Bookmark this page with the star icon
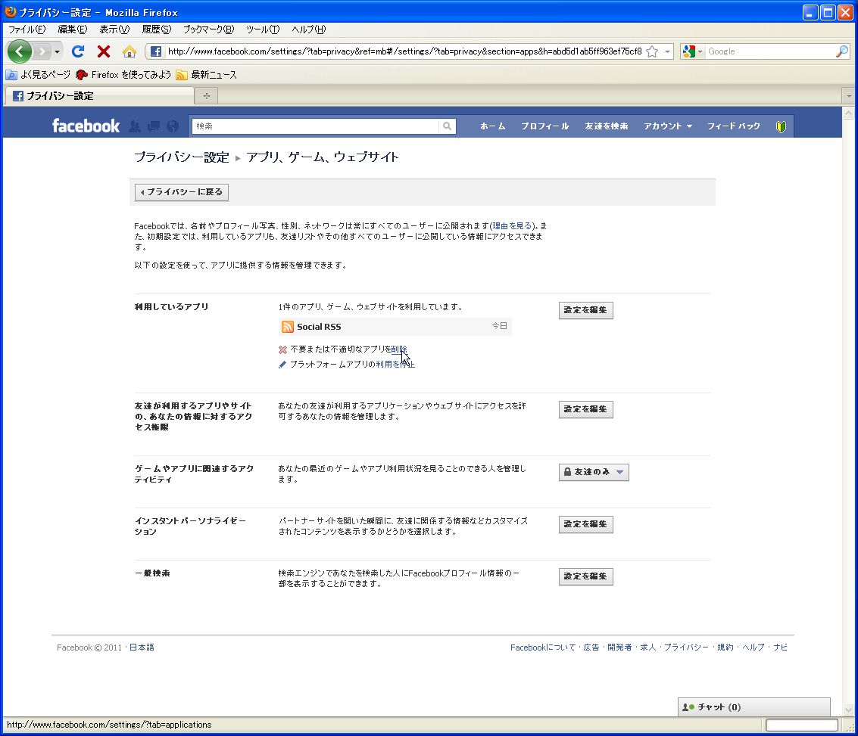The height and width of the screenshot is (736, 858). (x=652, y=51)
